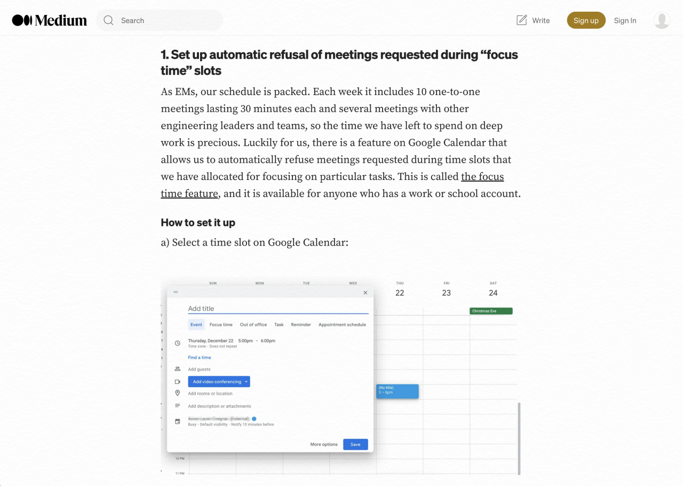This screenshot has width=683, height=486.
Task: Click the (No title) 5 – 6pm event block
Action: click(x=398, y=391)
